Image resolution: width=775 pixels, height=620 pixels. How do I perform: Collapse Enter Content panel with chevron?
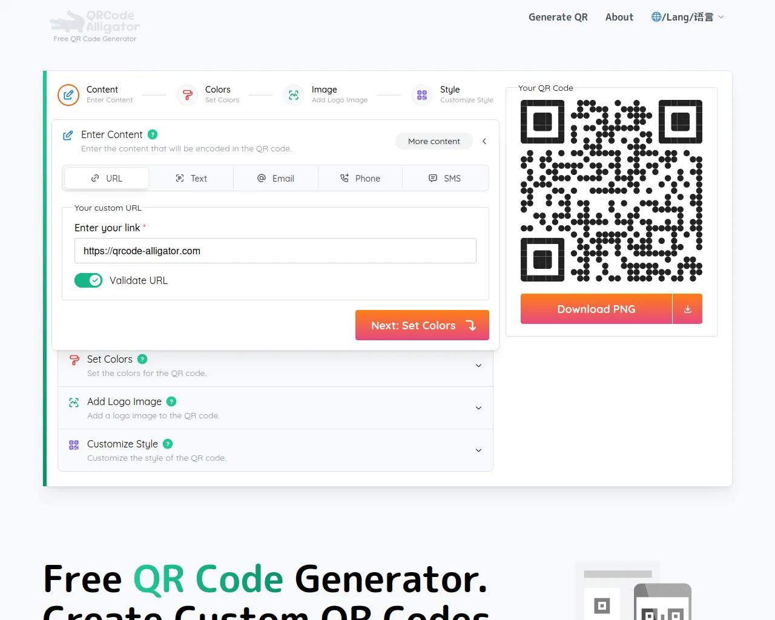pyautogui.click(x=484, y=141)
